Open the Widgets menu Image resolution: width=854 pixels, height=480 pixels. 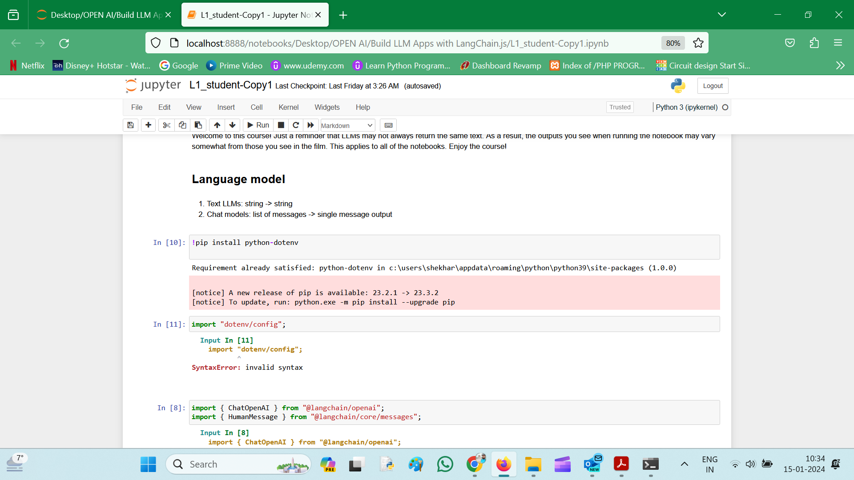(327, 107)
